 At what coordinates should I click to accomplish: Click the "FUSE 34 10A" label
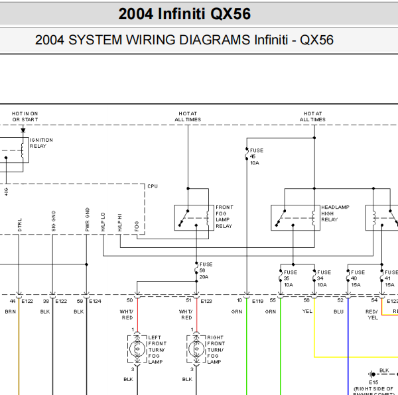click(x=324, y=278)
